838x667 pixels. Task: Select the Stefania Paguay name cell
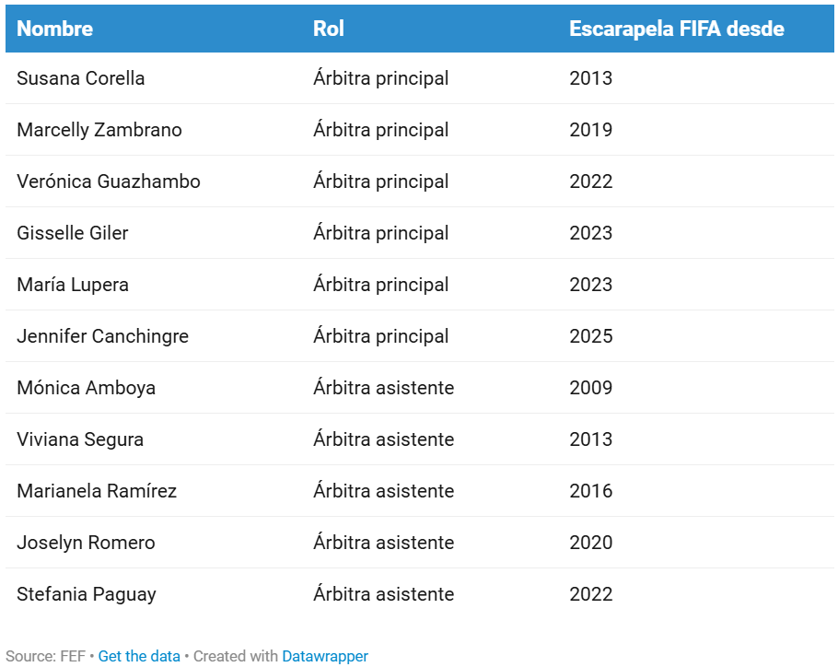[87, 594]
